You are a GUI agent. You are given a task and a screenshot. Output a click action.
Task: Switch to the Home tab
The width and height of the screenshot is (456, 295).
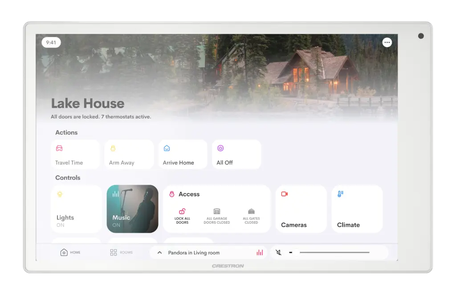point(70,252)
